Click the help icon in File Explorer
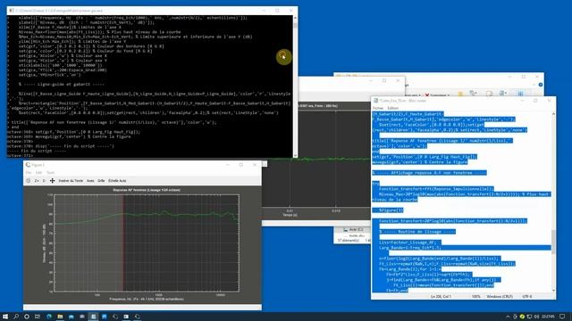572x321 pixels. click(x=540, y=85)
